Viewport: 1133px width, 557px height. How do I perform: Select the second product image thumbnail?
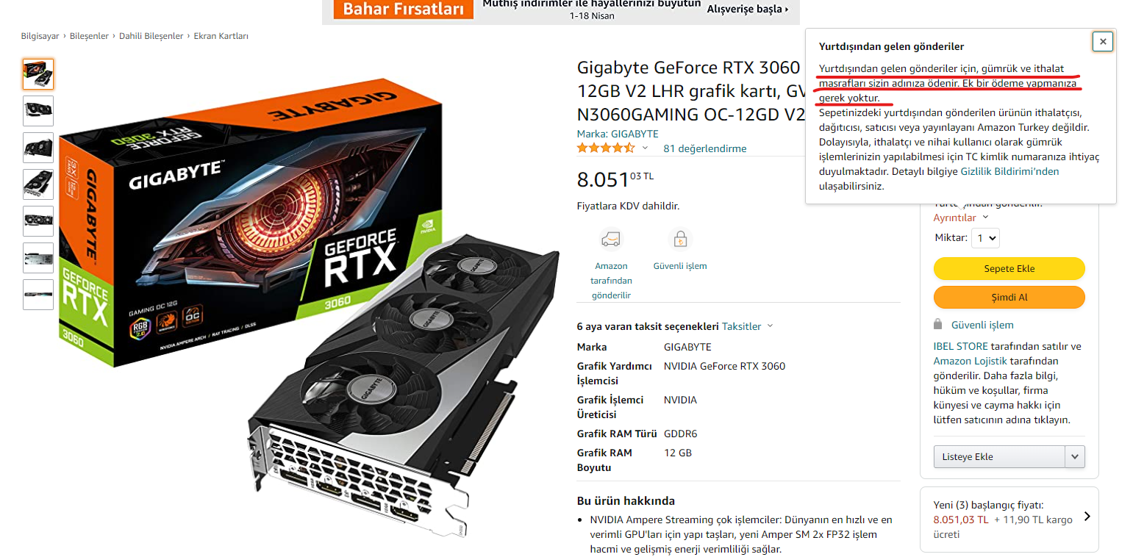tap(38, 111)
